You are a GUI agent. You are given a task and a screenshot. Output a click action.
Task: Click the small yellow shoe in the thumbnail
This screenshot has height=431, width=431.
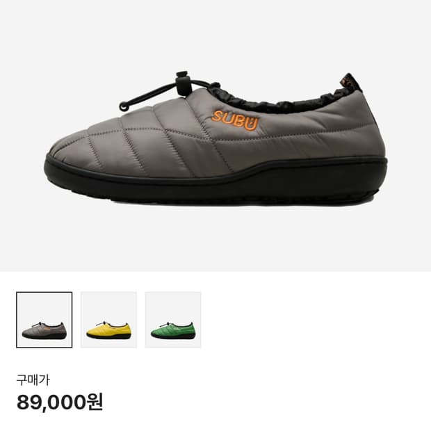109,330
